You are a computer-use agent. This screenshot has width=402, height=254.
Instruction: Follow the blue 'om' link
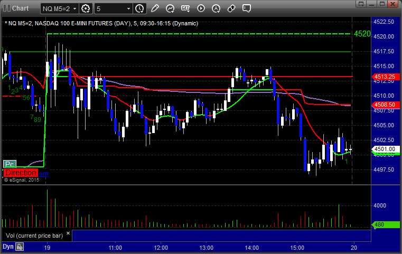point(43,174)
